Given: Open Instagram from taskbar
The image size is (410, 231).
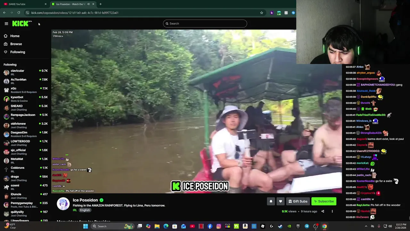Looking at the screenshot, I should pos(219,226).
